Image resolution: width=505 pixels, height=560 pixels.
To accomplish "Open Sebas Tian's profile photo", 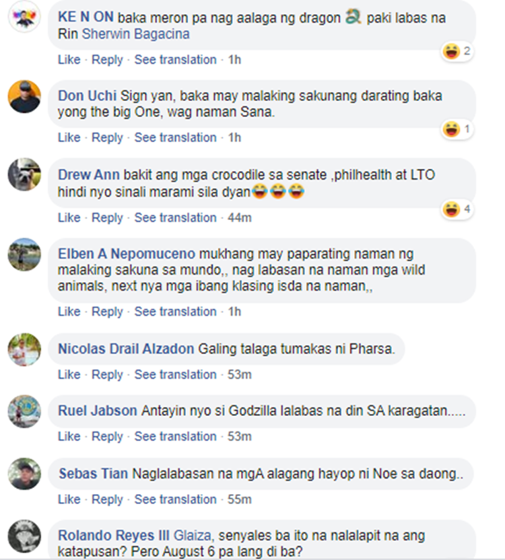I will pos(24,474).
